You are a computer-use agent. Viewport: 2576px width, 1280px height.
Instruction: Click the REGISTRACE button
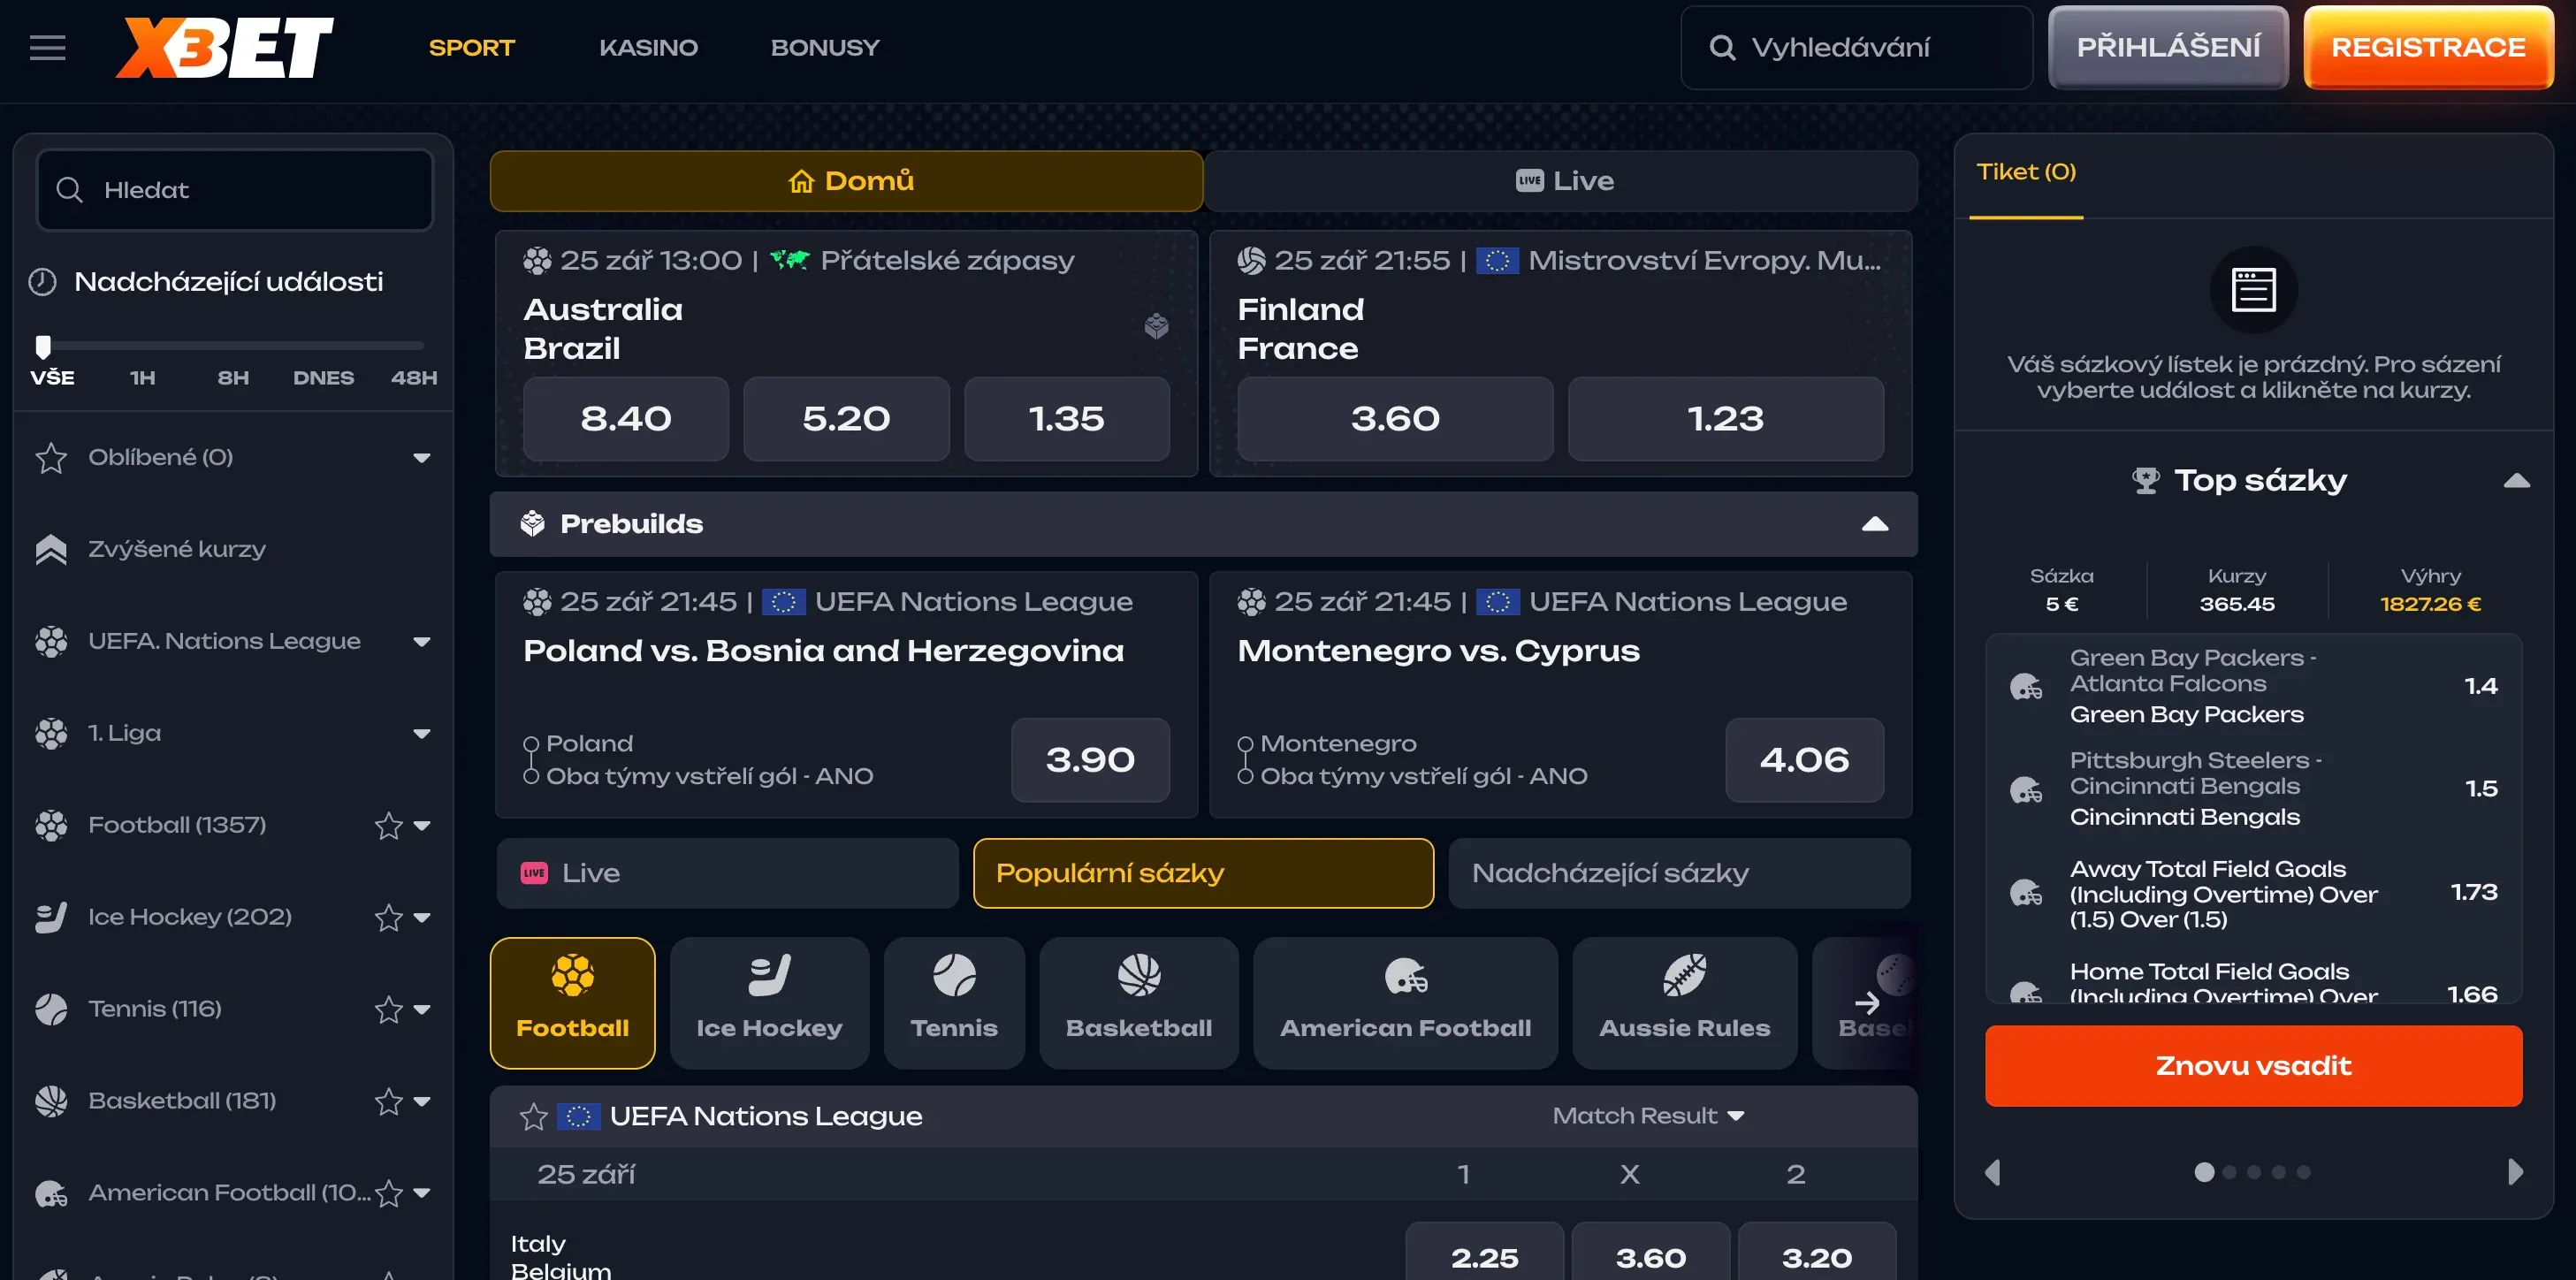click(2428, 47)
